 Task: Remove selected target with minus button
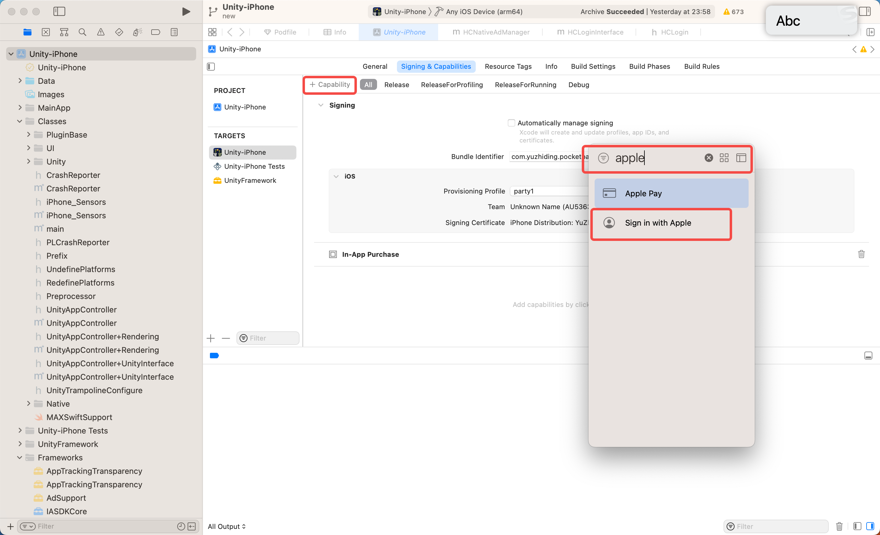[x=226, y=338]
